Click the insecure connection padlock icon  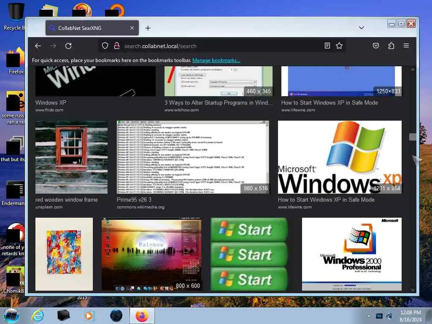[117, 46]
